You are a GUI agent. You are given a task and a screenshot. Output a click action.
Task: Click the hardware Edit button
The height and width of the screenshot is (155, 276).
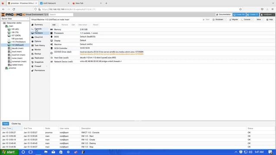(x=73, y=25)
